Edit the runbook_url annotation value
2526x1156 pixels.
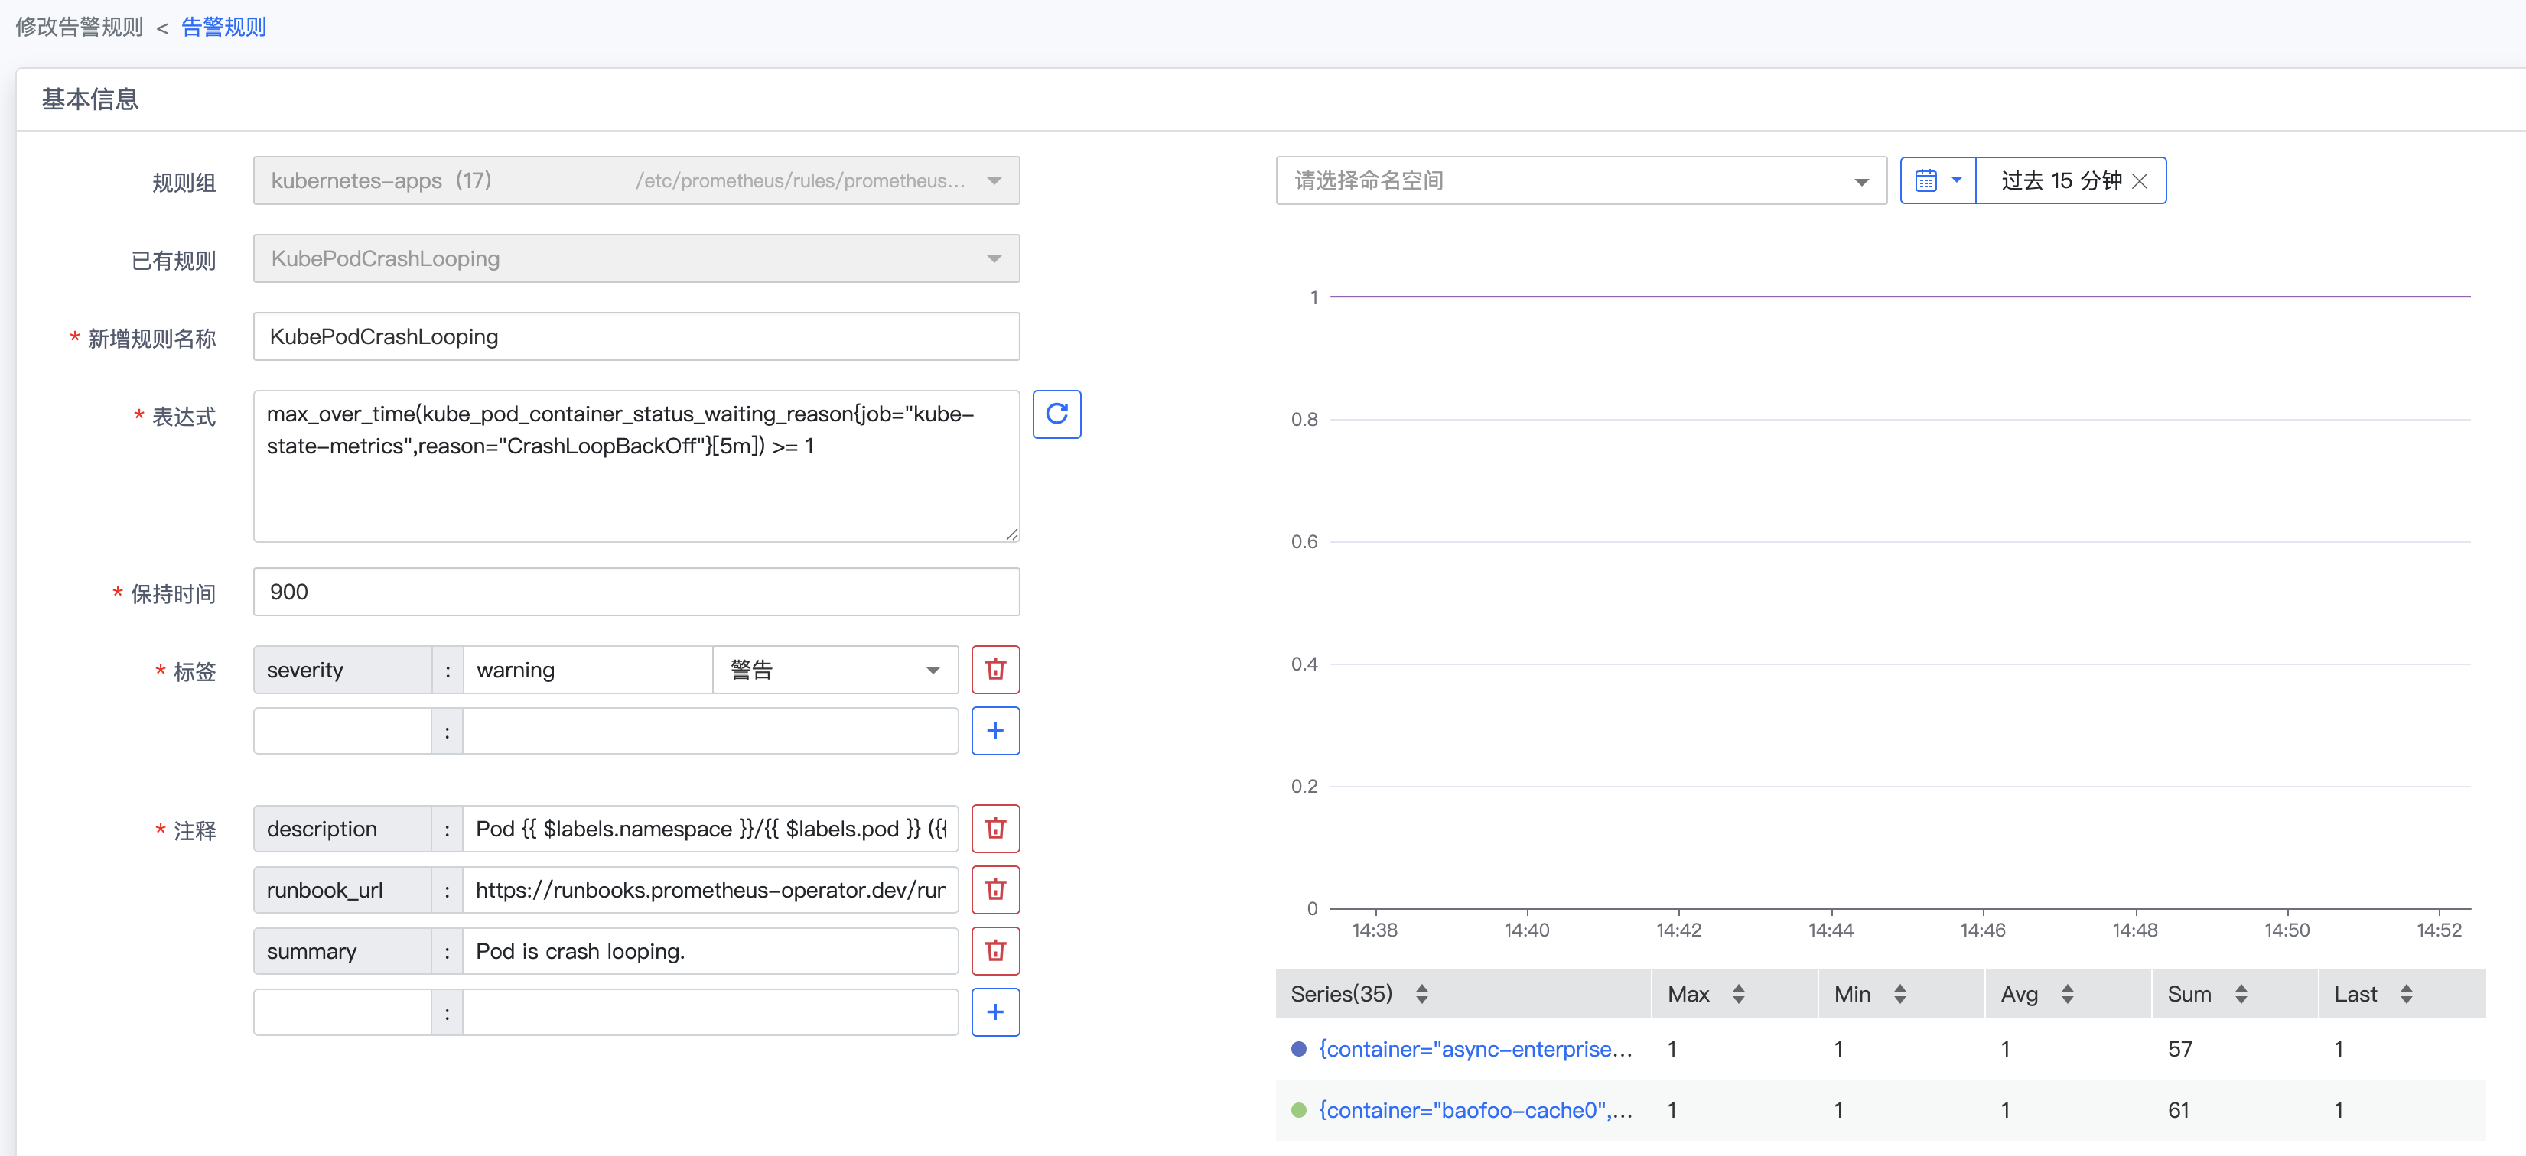pos(710,889)
